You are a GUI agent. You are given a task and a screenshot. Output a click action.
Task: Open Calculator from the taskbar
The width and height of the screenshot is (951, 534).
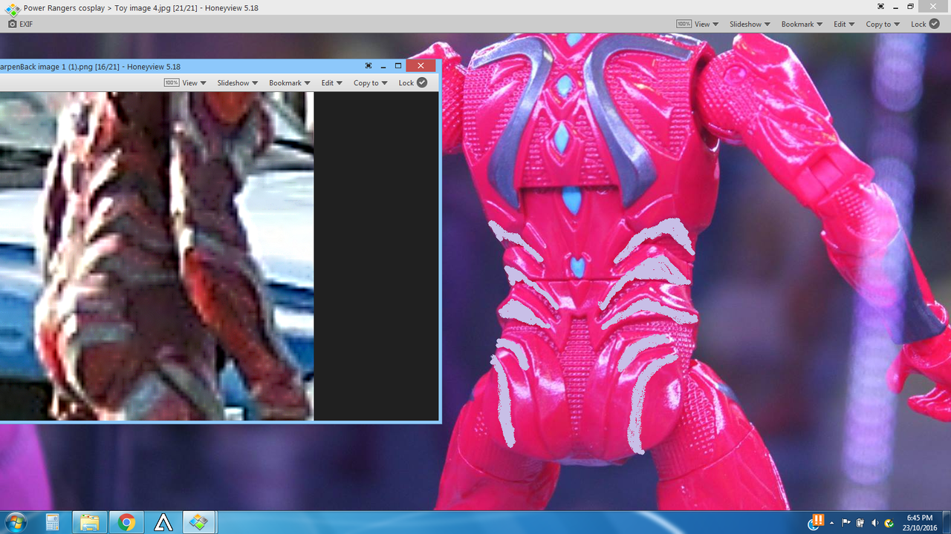(53, 522)
